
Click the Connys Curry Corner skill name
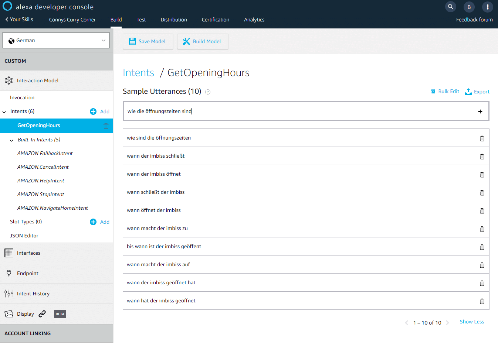coord(72,20)
